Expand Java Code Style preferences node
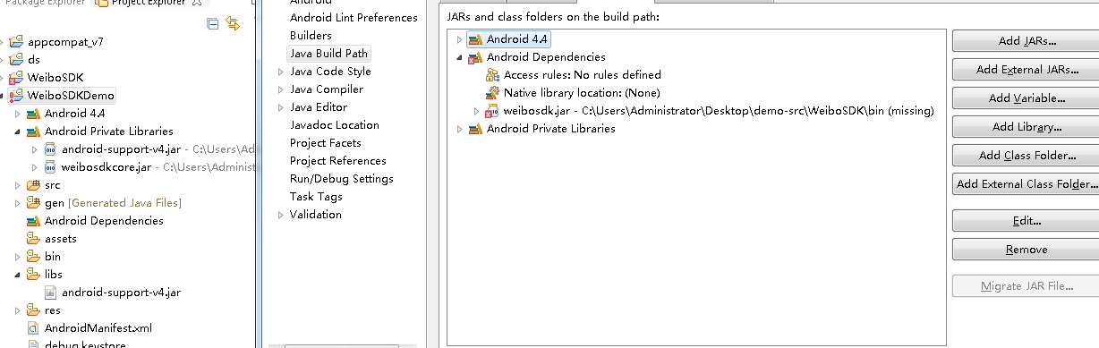 [281, 72]
